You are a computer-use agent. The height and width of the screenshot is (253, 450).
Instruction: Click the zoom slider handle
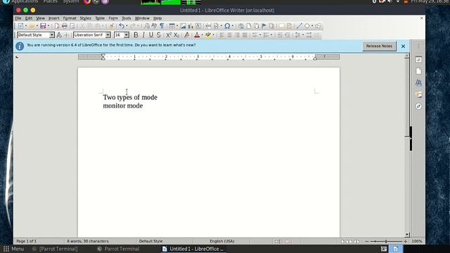[x=386, y=242]
